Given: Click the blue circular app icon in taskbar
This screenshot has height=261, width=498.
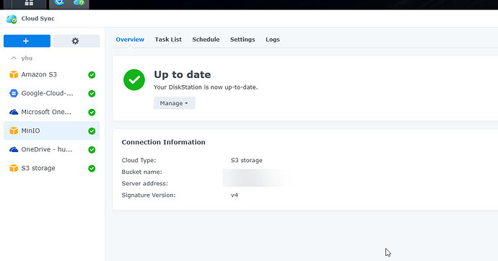Looking at the screenshot, I should pos(59,3).
